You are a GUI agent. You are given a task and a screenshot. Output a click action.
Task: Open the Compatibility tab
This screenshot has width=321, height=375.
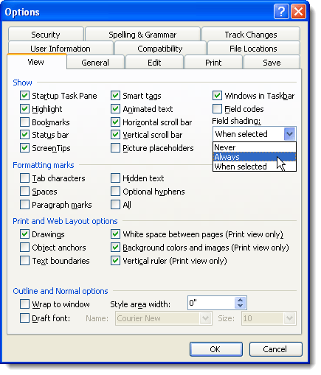click(x=160, y=49)
